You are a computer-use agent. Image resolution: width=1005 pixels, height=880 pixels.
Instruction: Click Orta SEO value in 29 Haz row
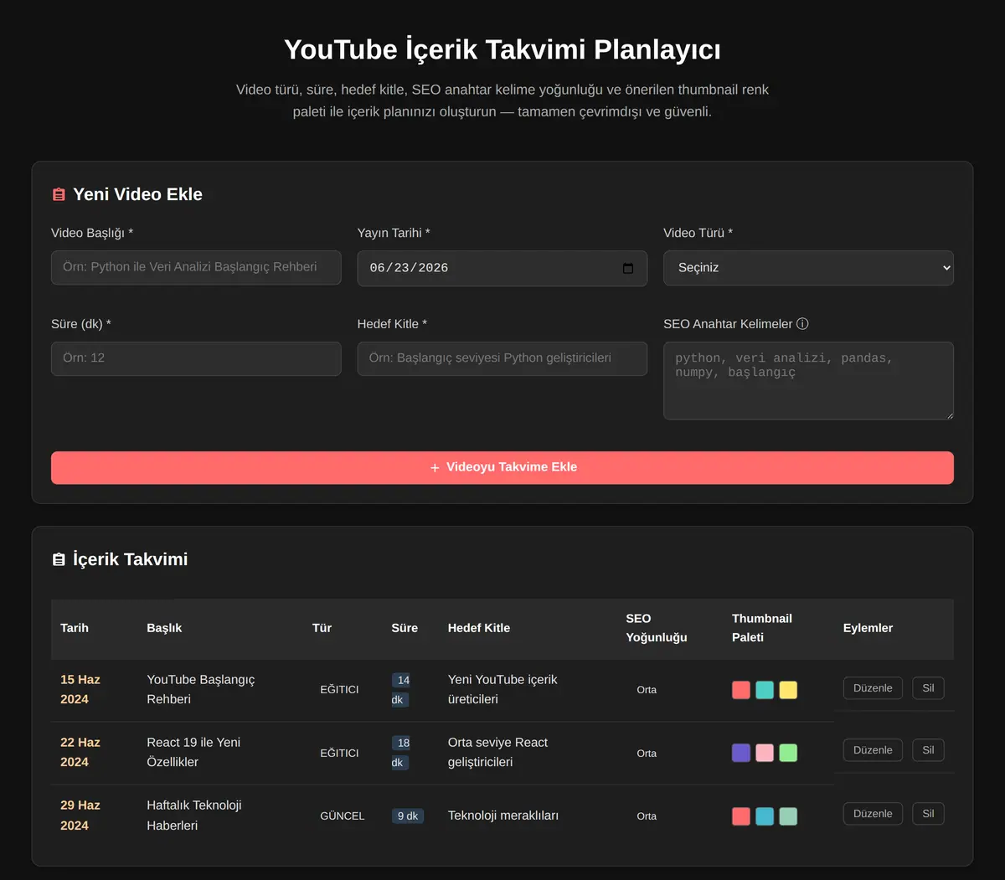[x=647, y=816]
